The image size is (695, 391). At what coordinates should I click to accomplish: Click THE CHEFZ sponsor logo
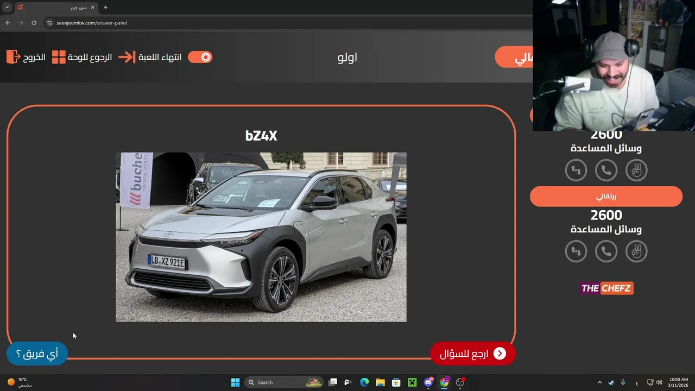[x=606, y=288]
